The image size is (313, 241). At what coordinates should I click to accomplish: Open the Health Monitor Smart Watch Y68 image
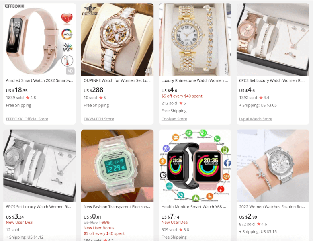coord(195,166)
